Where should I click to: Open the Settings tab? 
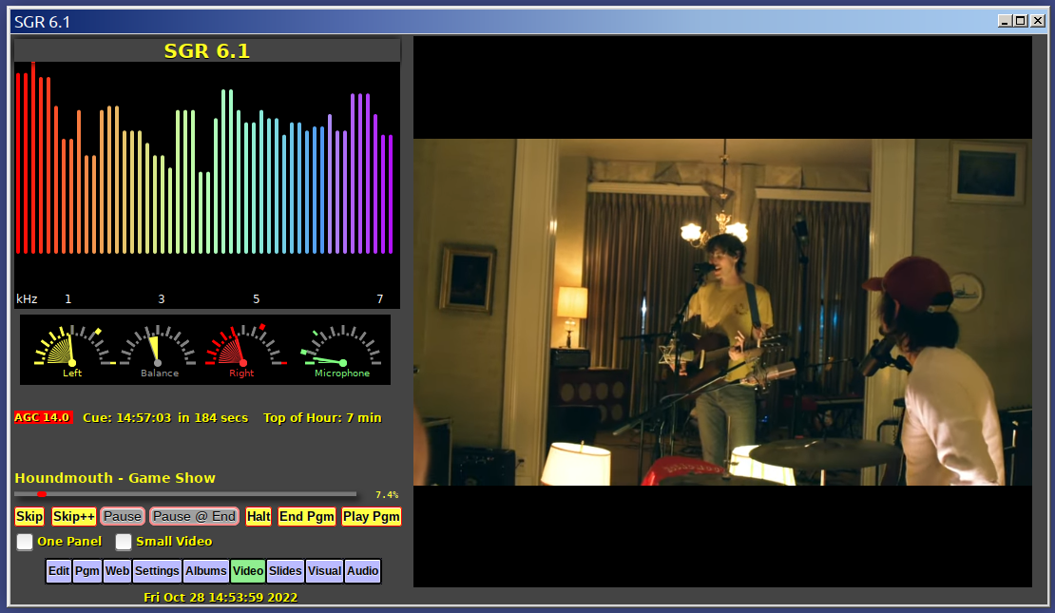[157, 571]
